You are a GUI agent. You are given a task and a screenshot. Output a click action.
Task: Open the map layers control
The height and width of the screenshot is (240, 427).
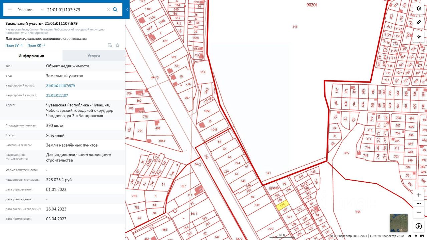419,8
